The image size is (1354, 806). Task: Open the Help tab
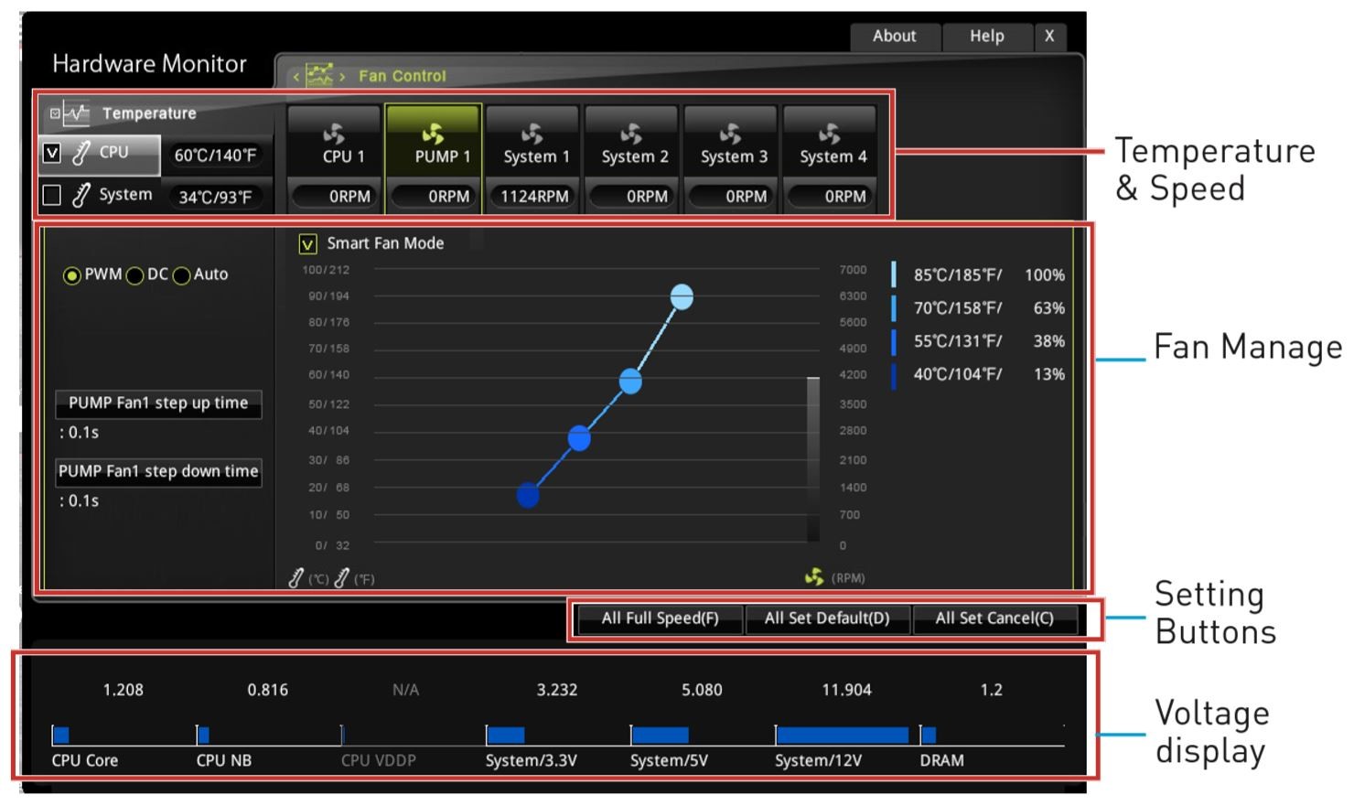coord(986,37)
